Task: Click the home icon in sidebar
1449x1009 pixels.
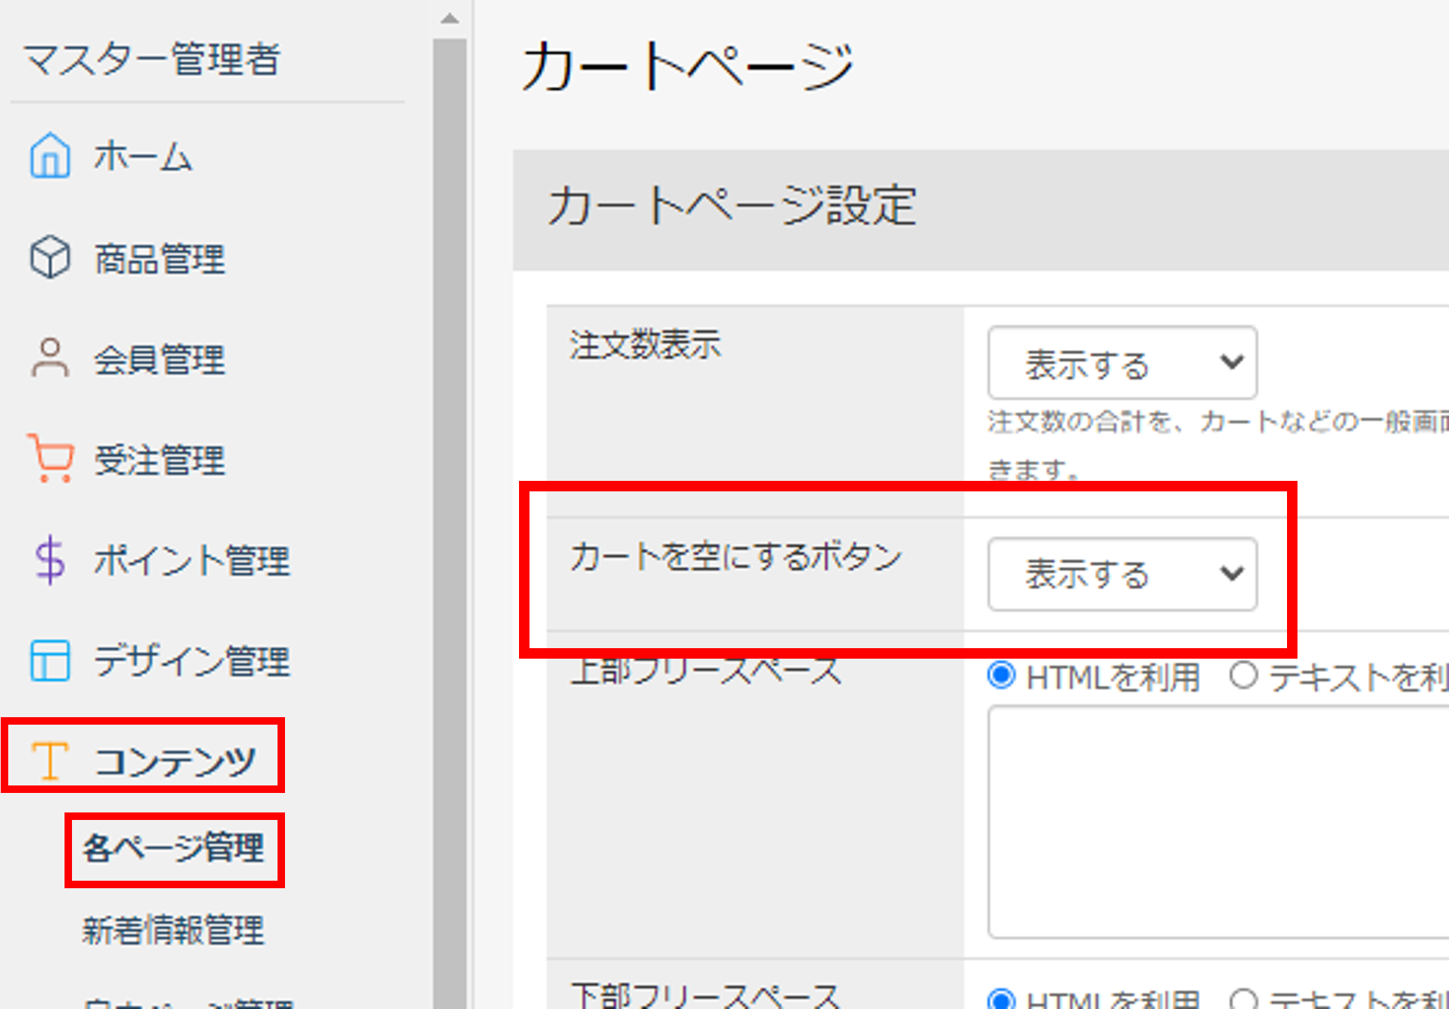Action: pos(49,155)
